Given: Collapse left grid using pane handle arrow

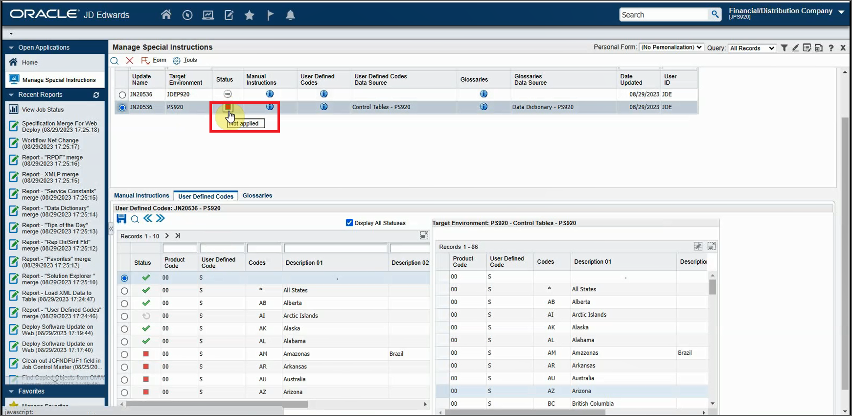Looking at the screenshot, I should tap(111, 229).
